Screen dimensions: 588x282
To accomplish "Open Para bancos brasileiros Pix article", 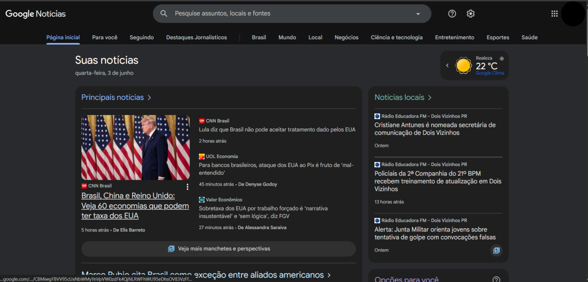I will [277, 169].
